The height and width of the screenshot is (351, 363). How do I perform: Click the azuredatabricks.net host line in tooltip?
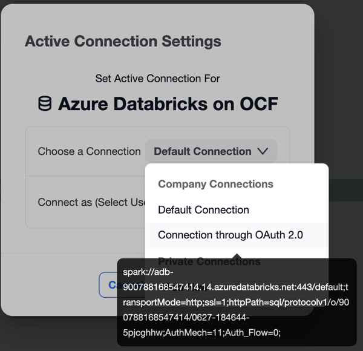[235, 287]
